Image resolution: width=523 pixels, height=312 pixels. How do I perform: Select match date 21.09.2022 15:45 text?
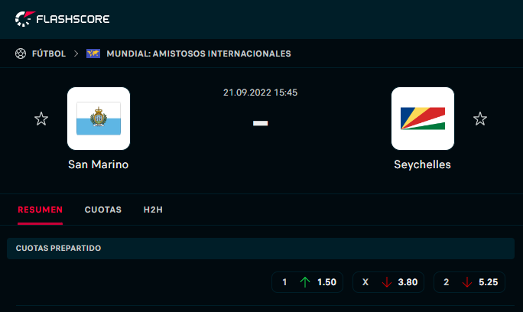click(x=260, y=93)
